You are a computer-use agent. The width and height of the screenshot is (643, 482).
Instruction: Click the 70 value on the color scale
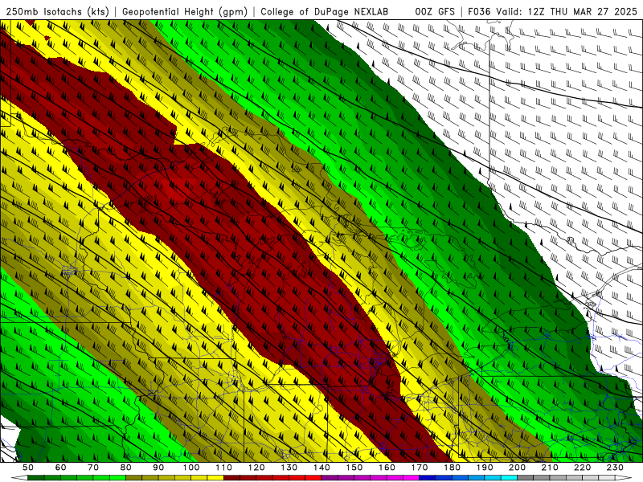click(x=93, y=468)
